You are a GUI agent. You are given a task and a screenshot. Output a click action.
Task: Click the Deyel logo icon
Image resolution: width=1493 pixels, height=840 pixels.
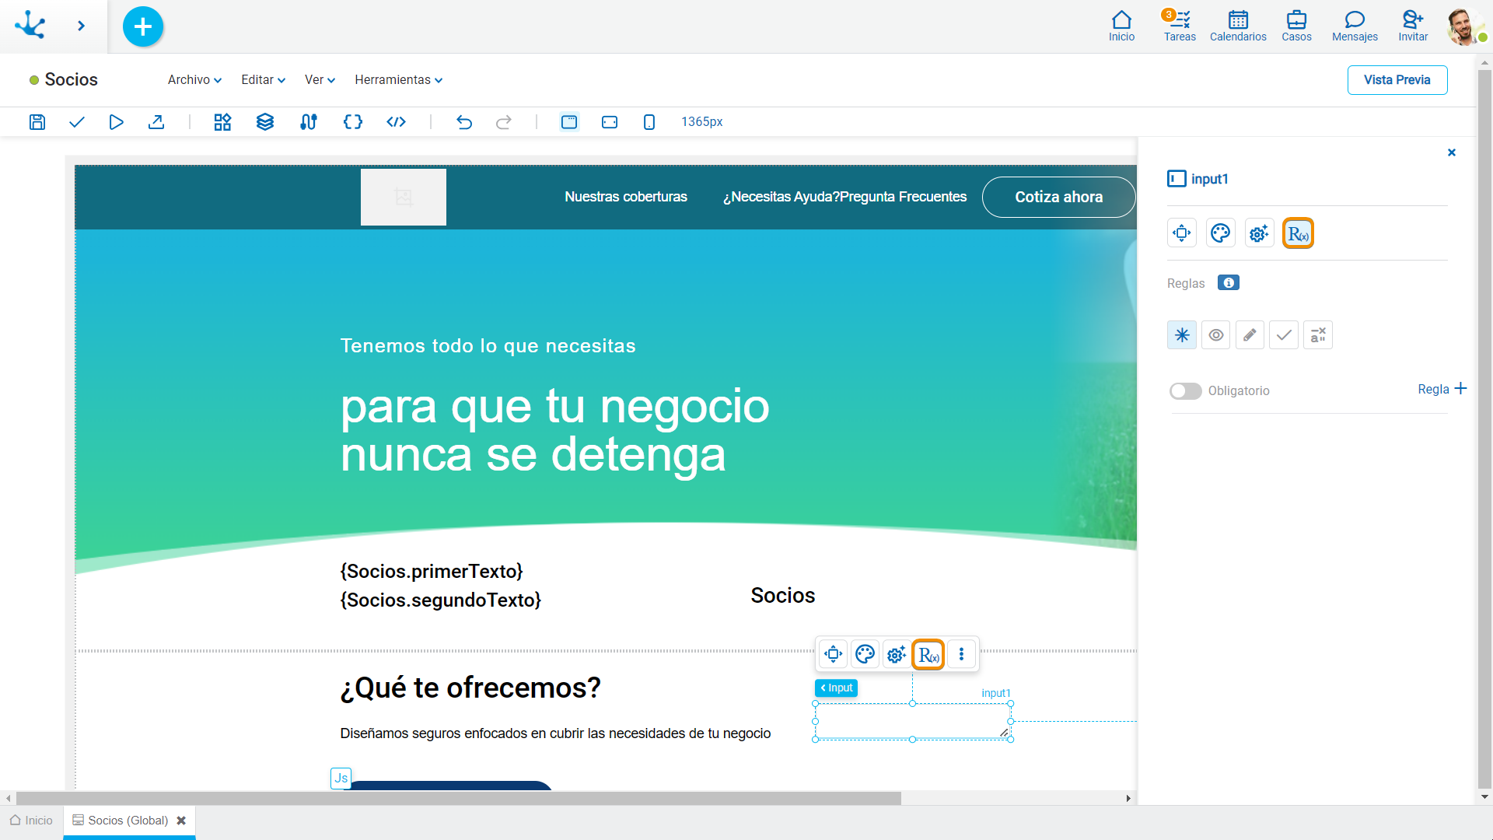[30, 25]
